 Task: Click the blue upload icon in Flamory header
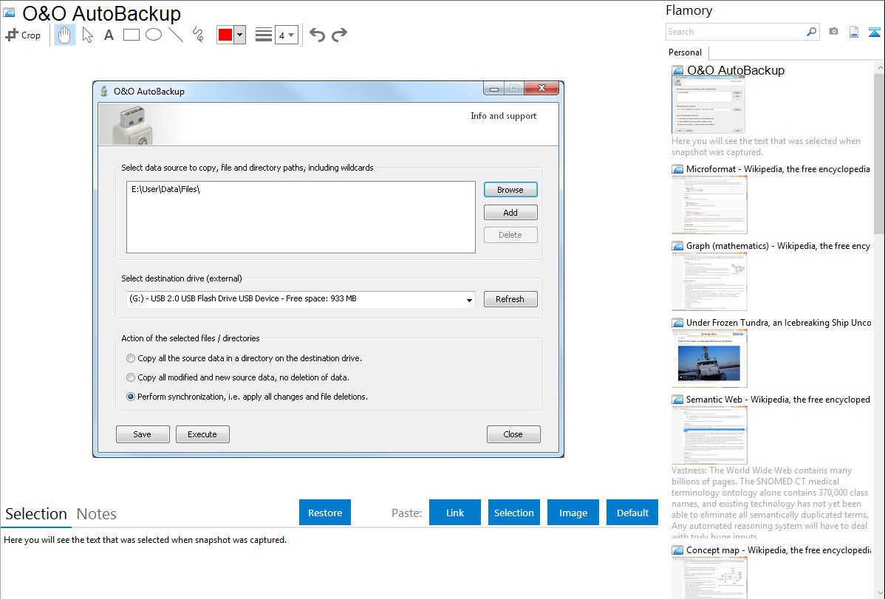(x=874, y=32)
